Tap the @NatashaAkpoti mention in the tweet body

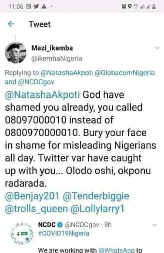point(42,95)
